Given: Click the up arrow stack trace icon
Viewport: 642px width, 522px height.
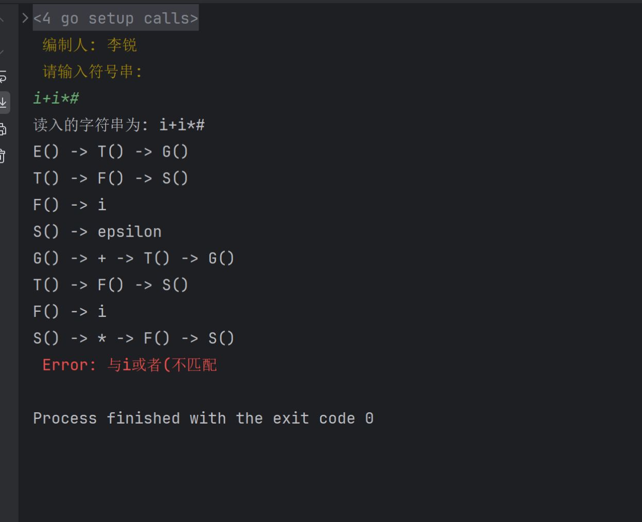Looking at the screenshot, I should [x=3, y=21].
